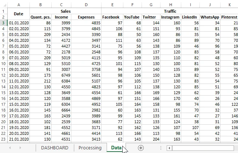Select date cell 01.01.2020

[x=19, y=23]
